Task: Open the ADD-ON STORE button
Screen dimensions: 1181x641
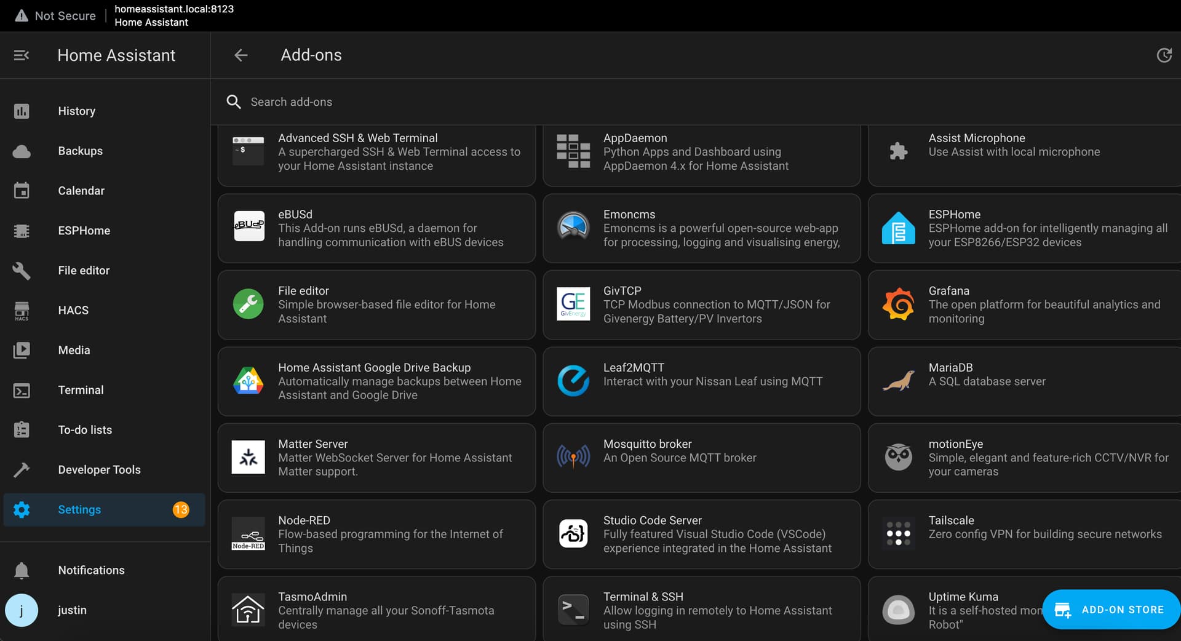Action: (1111, 610)
